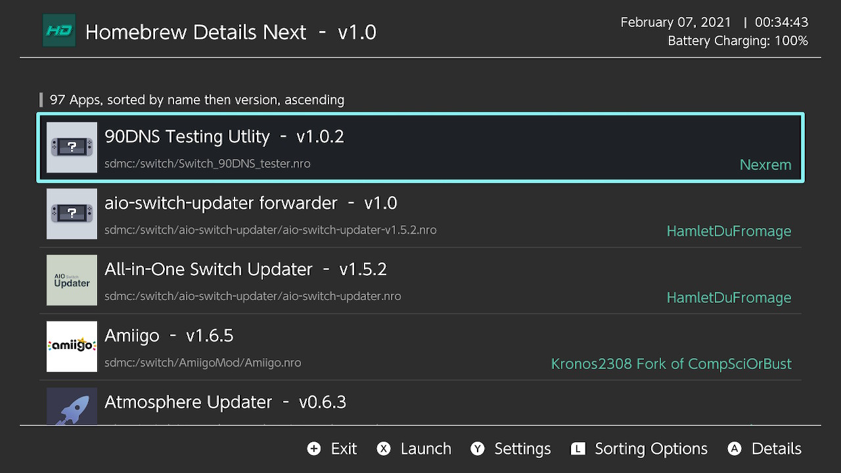The height and width of the screenshot is (473, 841).
Task: Click the Battery Charging status text
Action: click(x=738, y=41)
